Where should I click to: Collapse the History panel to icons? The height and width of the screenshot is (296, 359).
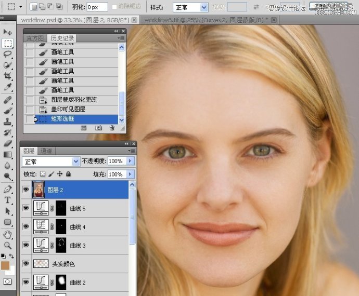(116, 31)
